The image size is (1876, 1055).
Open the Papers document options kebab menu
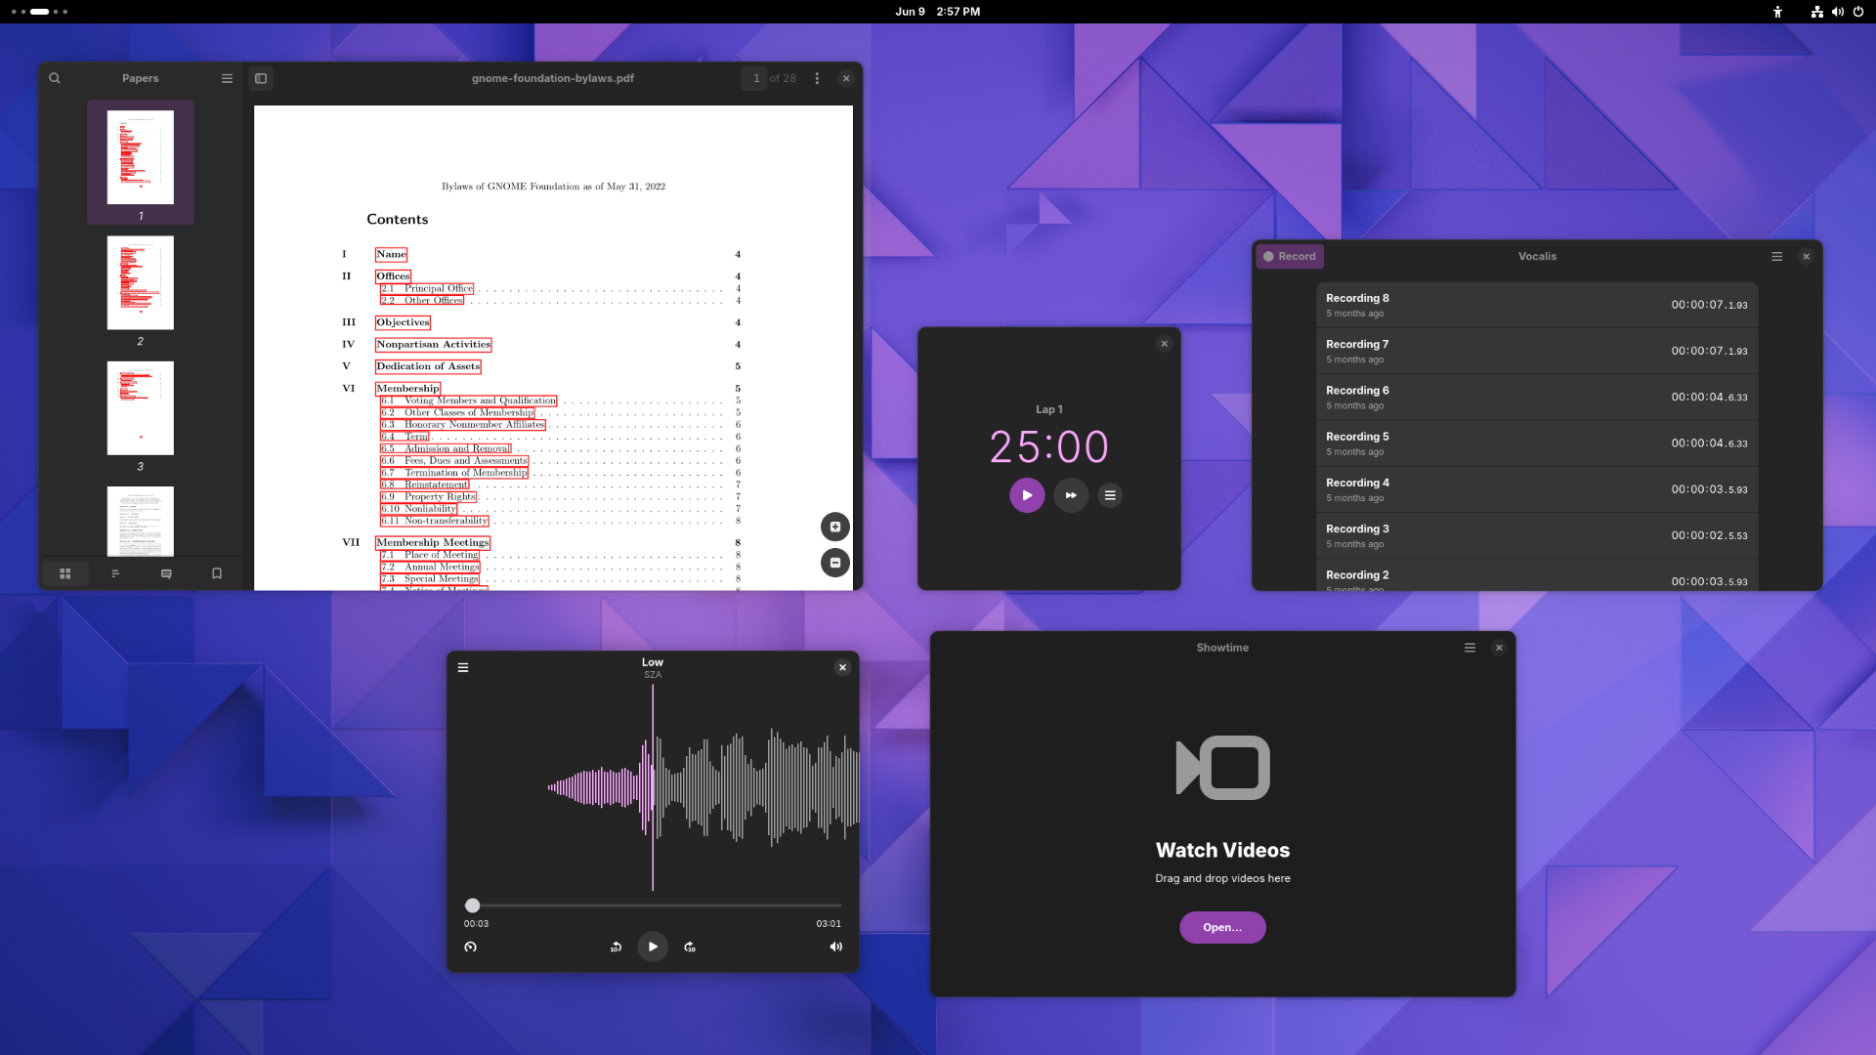tap(817, 78)
